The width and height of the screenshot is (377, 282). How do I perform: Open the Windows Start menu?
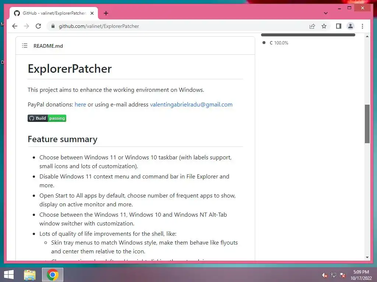9,275
